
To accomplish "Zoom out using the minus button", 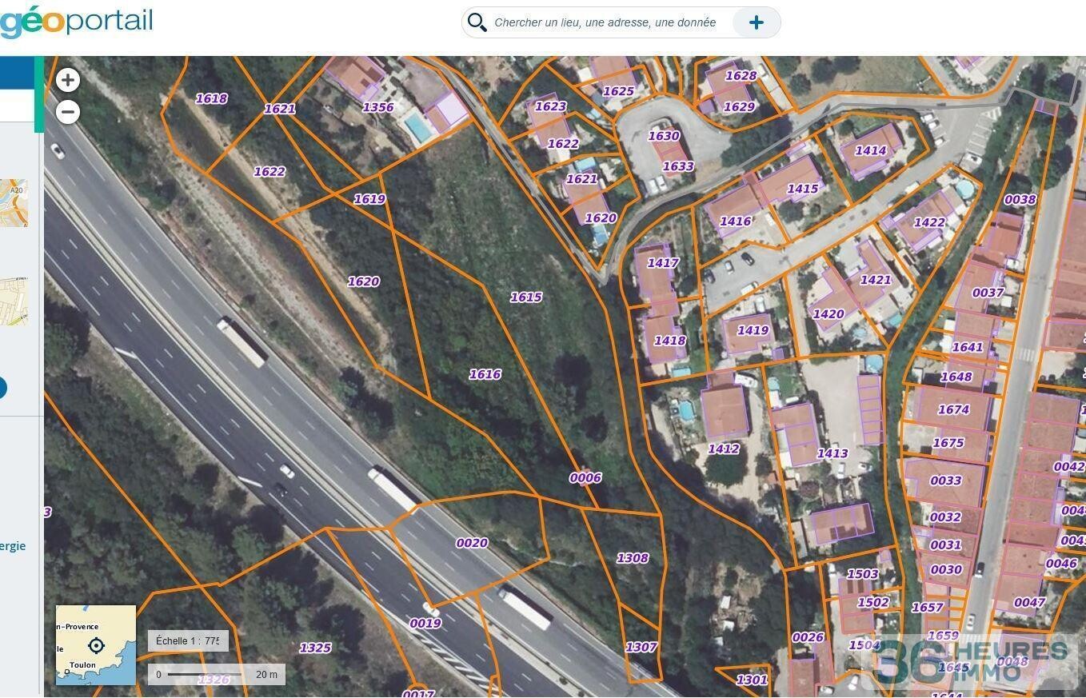I will (x=68, y=112).
